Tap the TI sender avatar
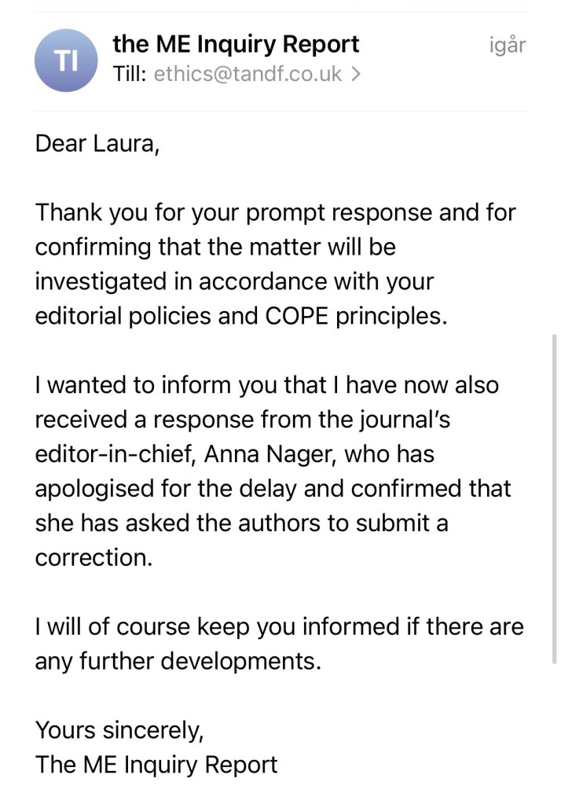The image size is (561, 804). click(66, 61)
